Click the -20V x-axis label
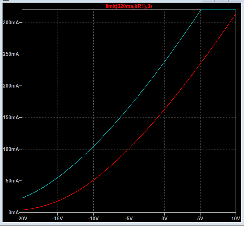The width and height of the screenshot is (244, 226). (22, 219)
